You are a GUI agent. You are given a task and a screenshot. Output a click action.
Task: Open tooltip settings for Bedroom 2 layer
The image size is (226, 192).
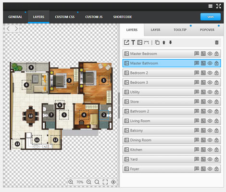point(197,73)
